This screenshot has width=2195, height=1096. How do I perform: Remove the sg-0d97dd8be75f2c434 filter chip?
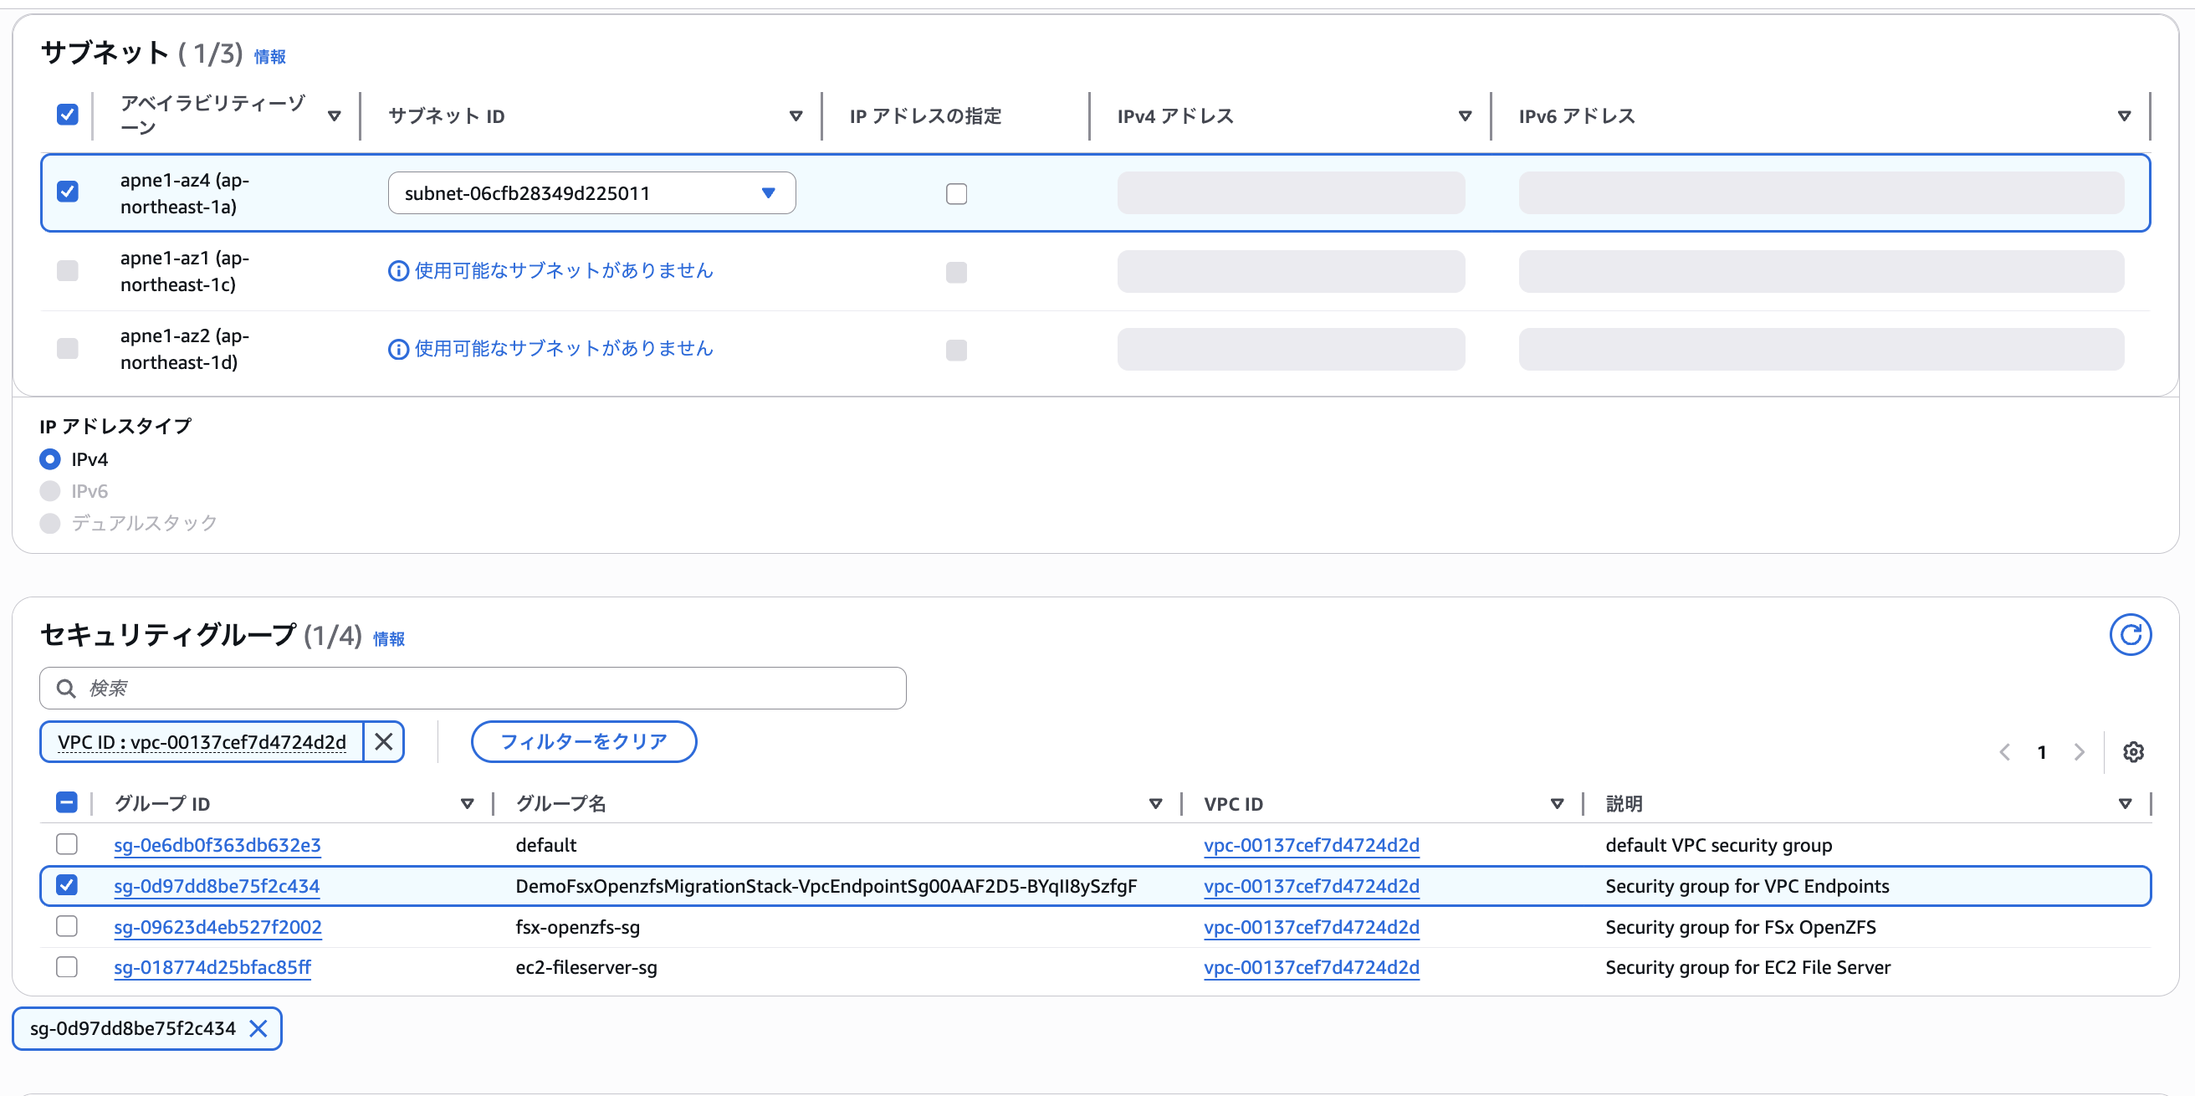[260, 1029]
